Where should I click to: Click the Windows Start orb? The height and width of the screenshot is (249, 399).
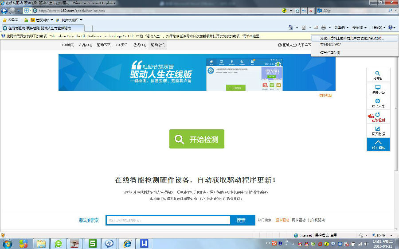point(7,244)
